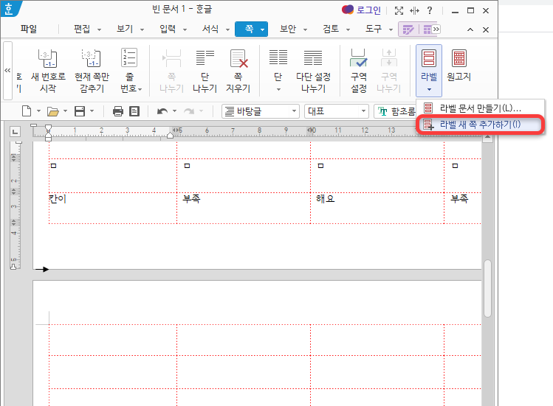
Task: Click the label cell containing 칸이
Action: pos(113,208)
